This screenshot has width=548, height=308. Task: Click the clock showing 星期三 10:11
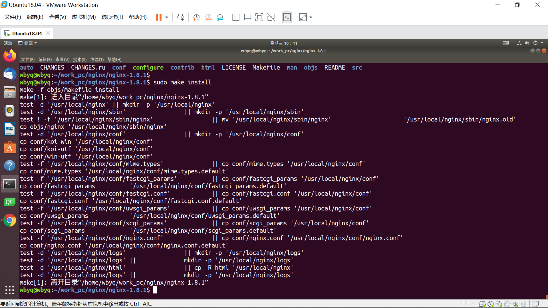point(283,43)
